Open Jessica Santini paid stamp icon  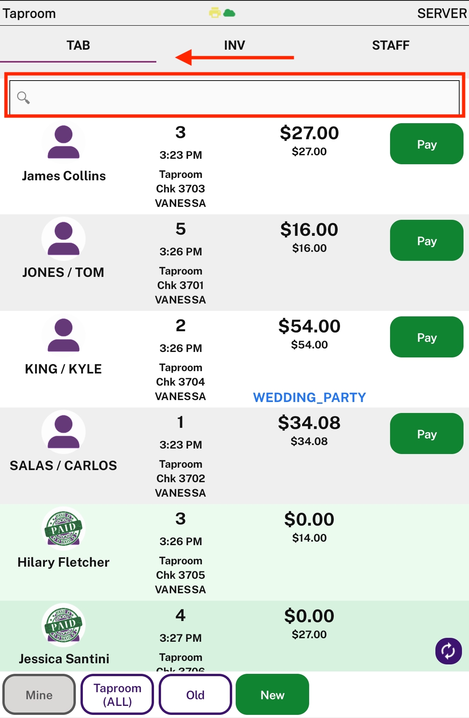coord(63,625)
